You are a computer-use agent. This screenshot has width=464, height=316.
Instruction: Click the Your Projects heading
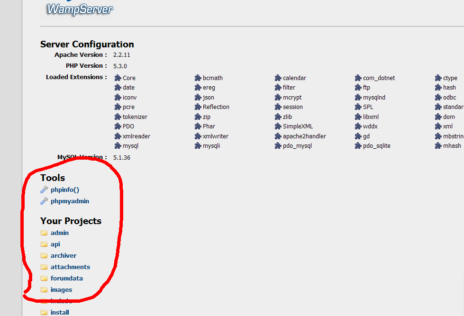71,221
